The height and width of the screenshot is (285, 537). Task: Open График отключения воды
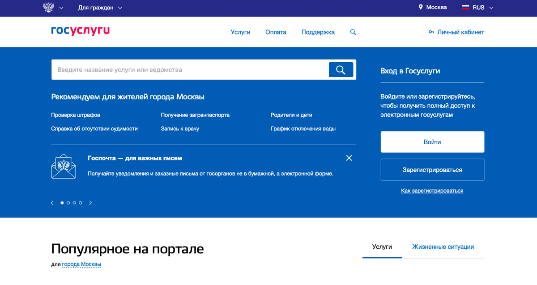303,129
